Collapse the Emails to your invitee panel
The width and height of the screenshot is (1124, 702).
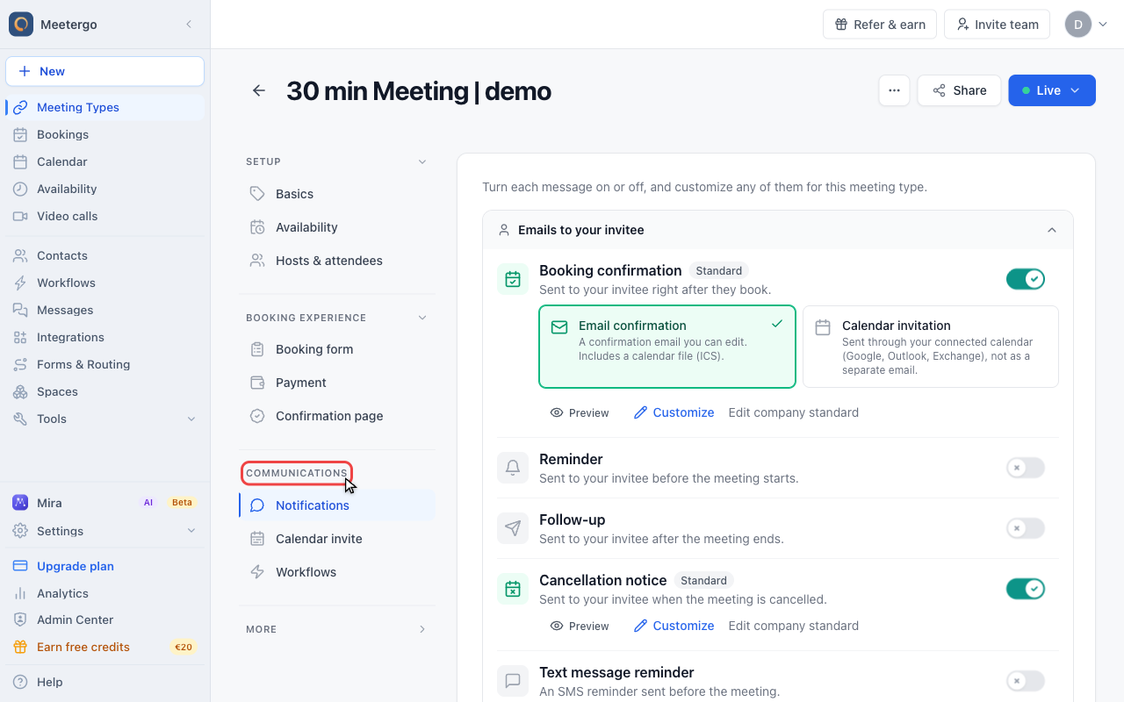tap(1052, 230)
